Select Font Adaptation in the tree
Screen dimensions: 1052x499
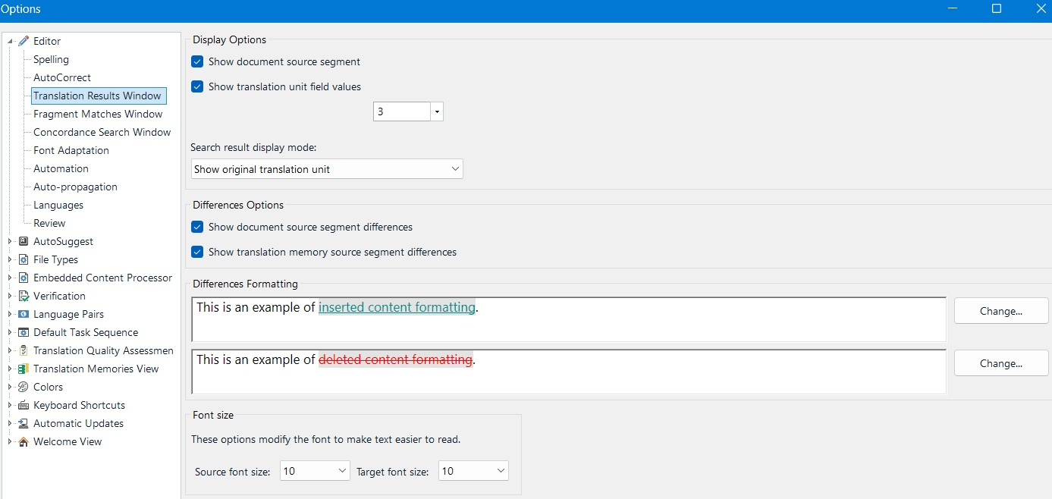click(x=71, y=150)
